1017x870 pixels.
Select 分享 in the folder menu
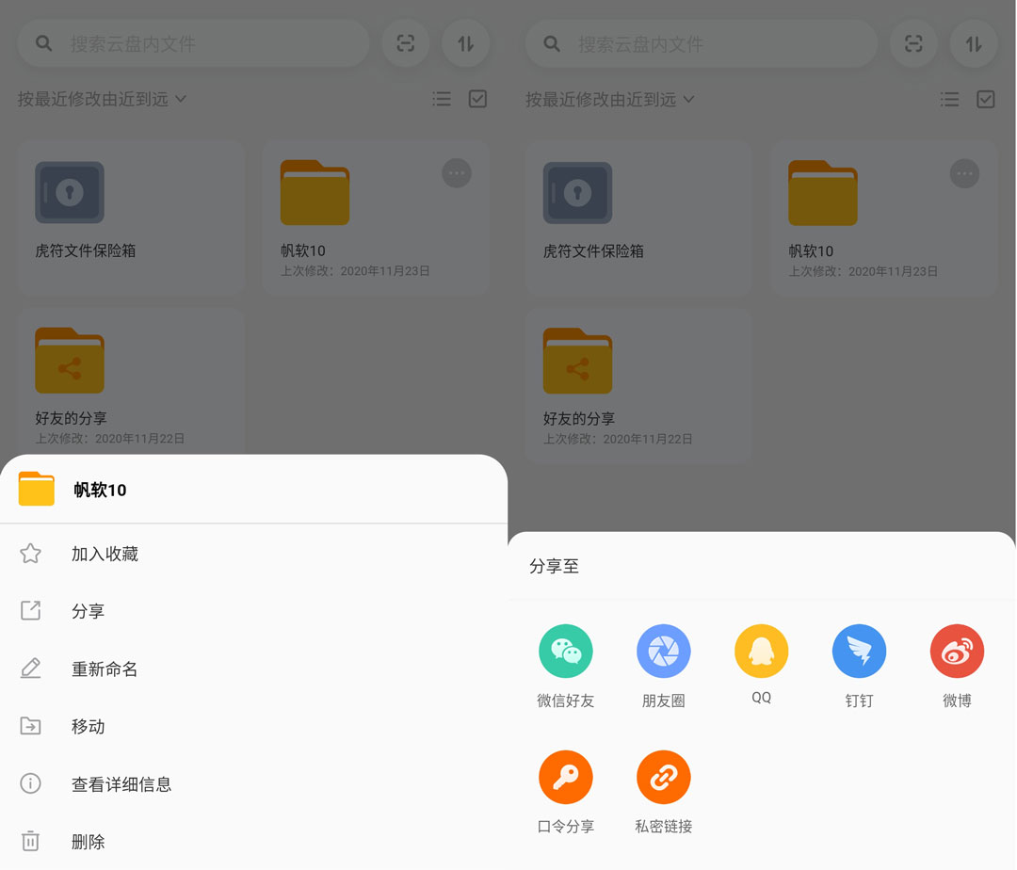253,611
